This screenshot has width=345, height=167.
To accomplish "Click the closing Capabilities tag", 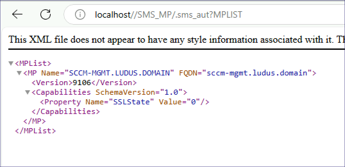I will 66,111.
